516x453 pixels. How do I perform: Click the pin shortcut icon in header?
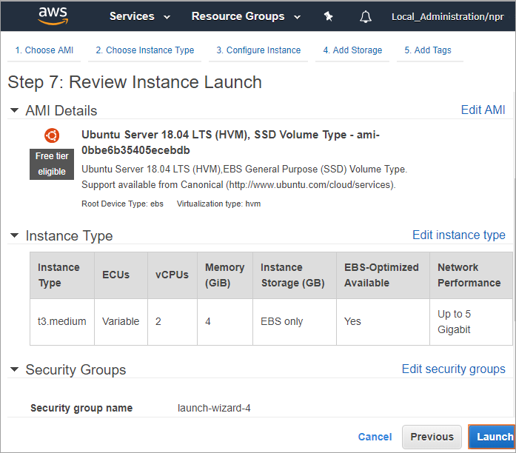point(329,16)
